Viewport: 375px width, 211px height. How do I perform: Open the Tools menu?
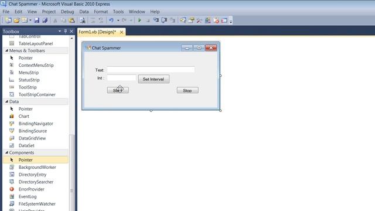click(118, 12)
